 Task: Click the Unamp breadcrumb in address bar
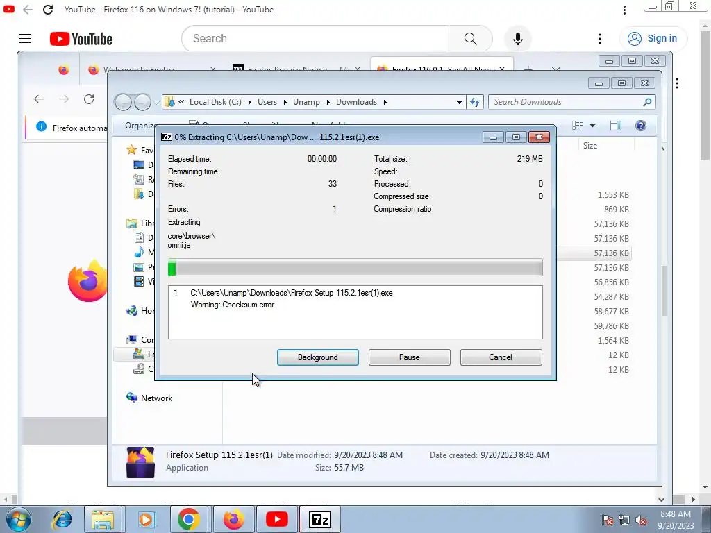[306, 102]
